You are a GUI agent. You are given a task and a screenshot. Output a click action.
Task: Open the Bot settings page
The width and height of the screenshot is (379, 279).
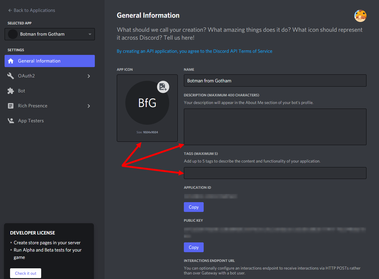tap(50, 91)
